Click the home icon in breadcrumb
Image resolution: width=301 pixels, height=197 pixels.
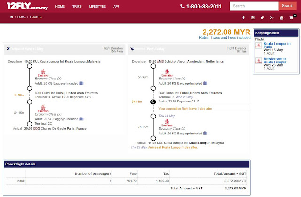[11, 17]
